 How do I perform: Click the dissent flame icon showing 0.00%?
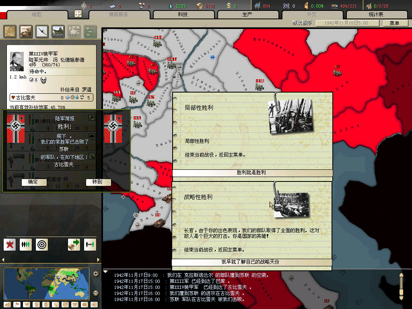306,6
